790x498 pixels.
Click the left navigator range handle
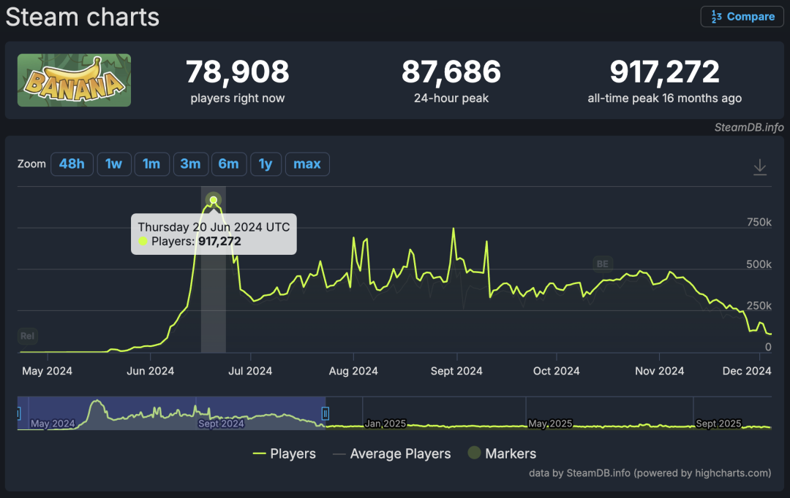coord(18,413)
